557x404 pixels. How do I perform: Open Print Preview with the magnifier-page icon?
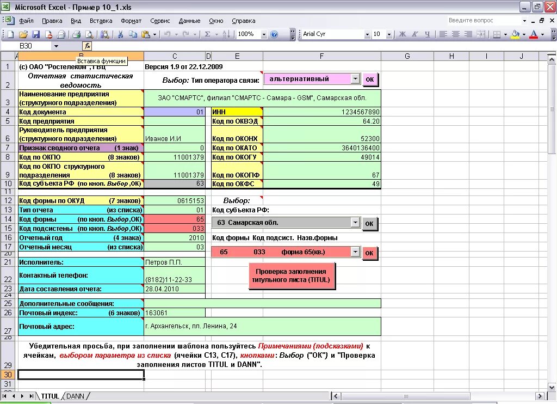tap(89, 34)
